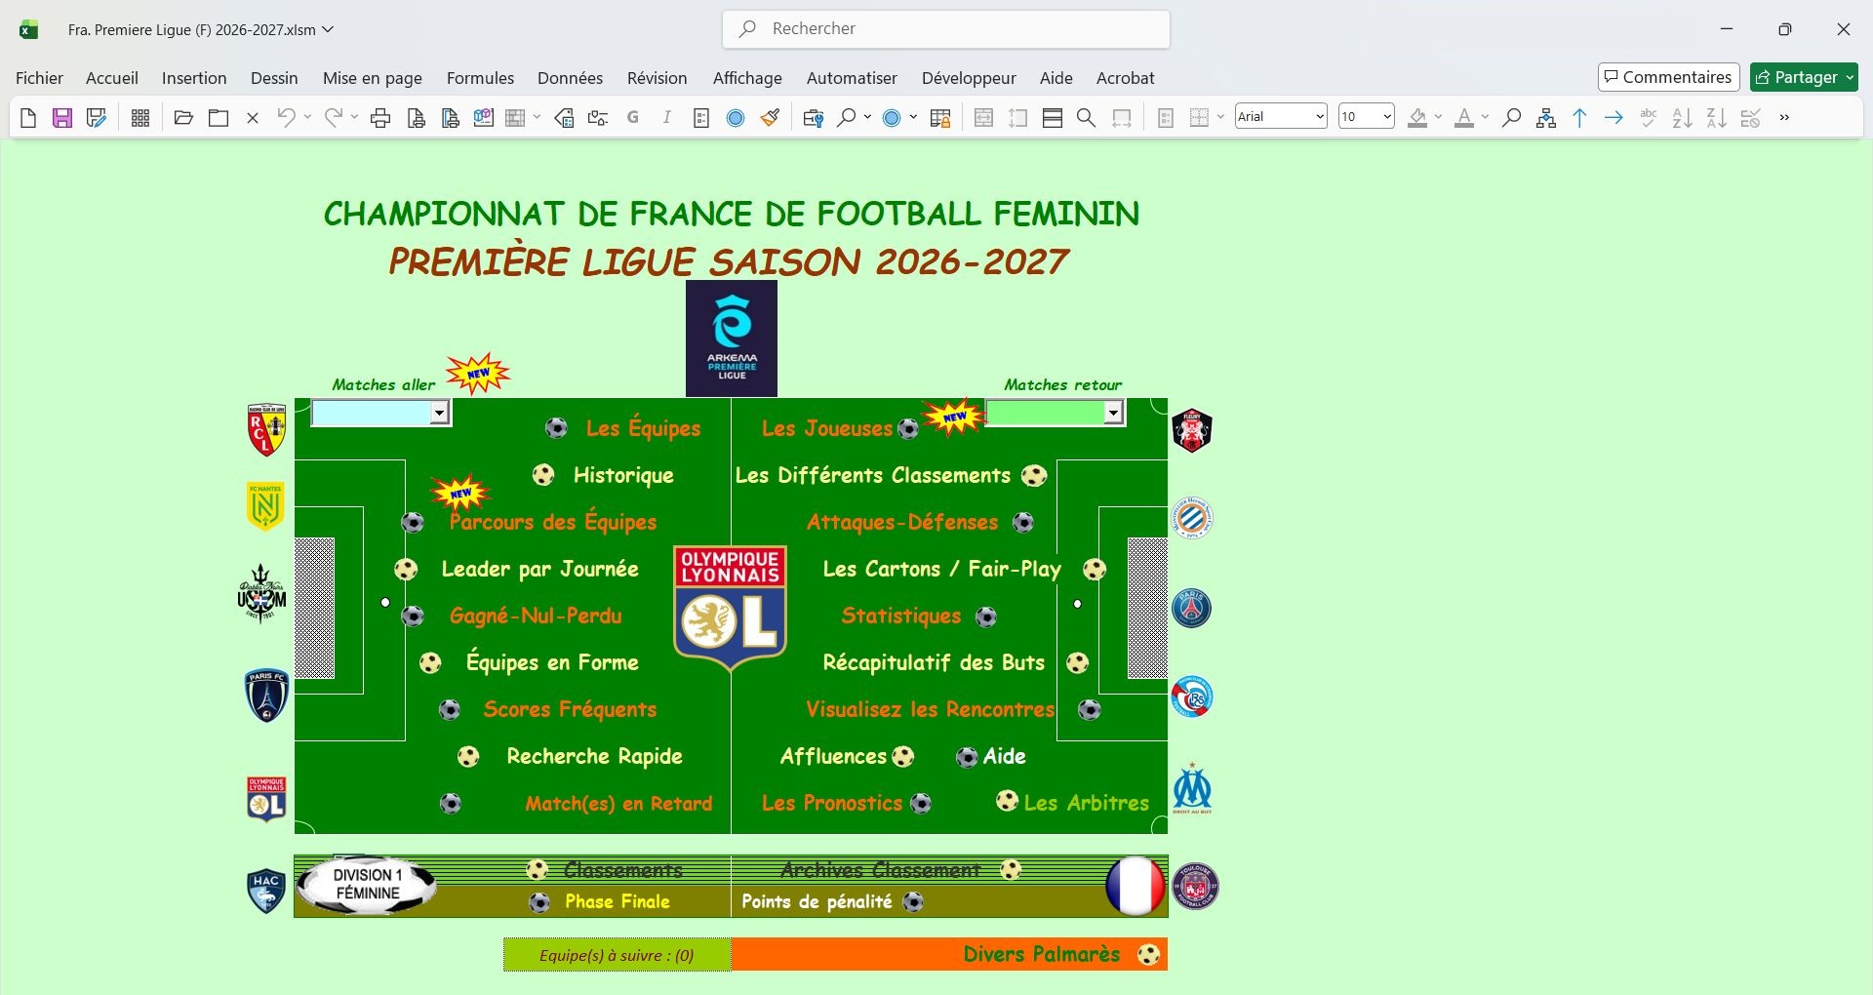Screen dimensions: 1873x995
Task: Click the toolbox with wrench icon
Action: (x=813, y=118)
